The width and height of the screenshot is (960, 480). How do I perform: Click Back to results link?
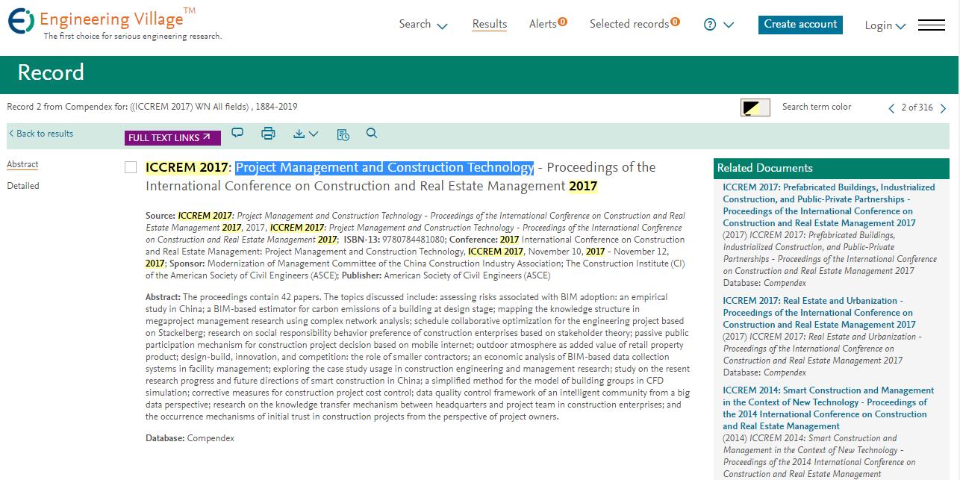pyautogui.click(x=41, y=134)
